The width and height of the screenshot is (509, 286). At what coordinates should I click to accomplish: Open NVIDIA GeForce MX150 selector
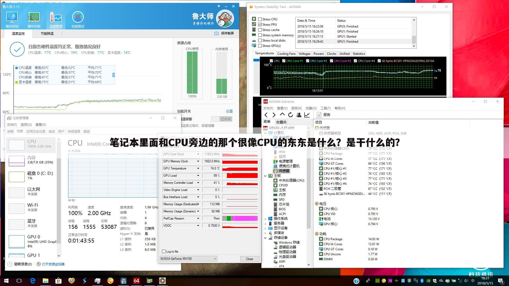coord(188,259)
